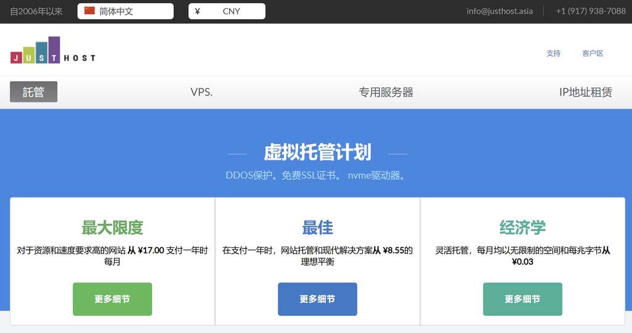Select the 专用服务器 menu item
The image size is (632, 333).
386,92
